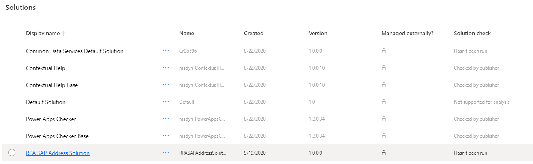Select the Contextual Help Base row name
Screen dimensions: 533x164
(52, 85)
